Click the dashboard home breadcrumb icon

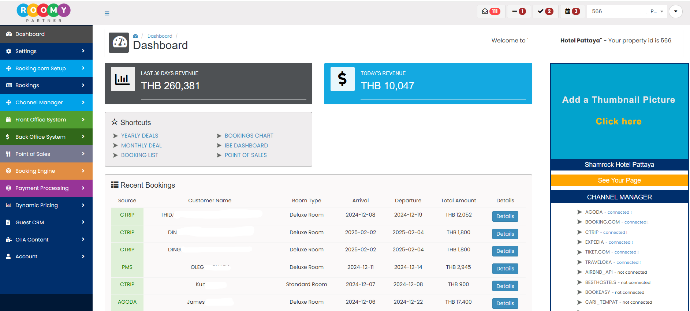[x=135, y=36]
